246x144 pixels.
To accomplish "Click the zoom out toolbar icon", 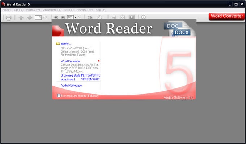I will coord(56,17).
